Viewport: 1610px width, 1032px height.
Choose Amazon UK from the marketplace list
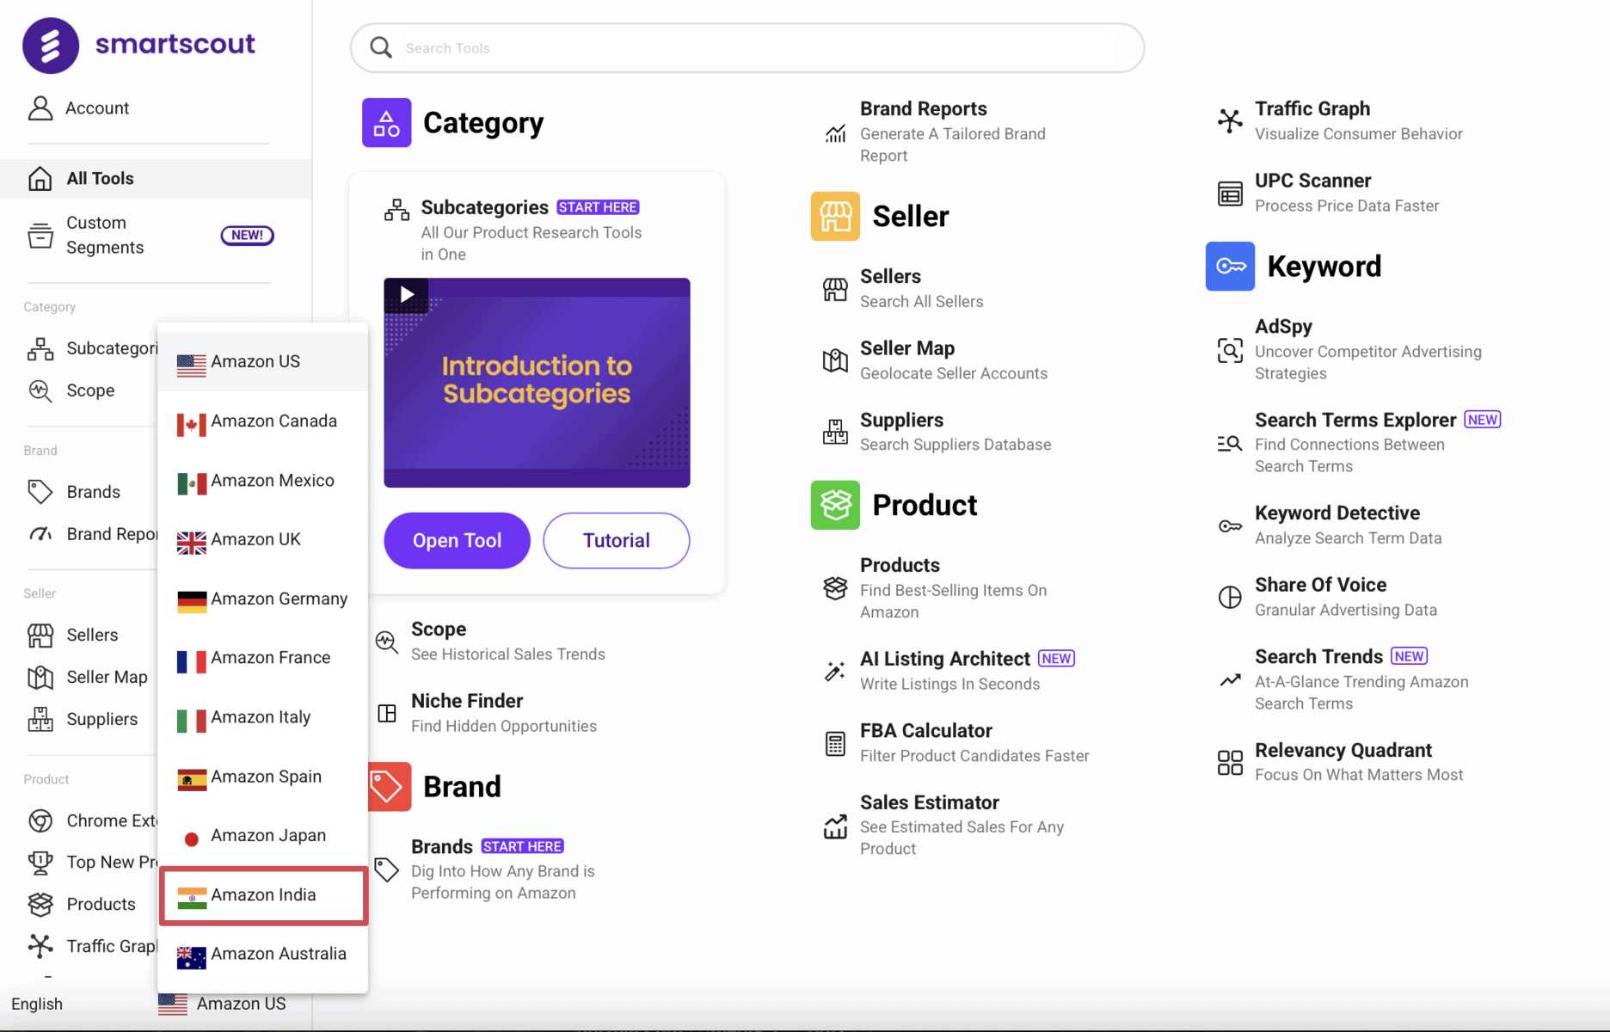[263, 539]
